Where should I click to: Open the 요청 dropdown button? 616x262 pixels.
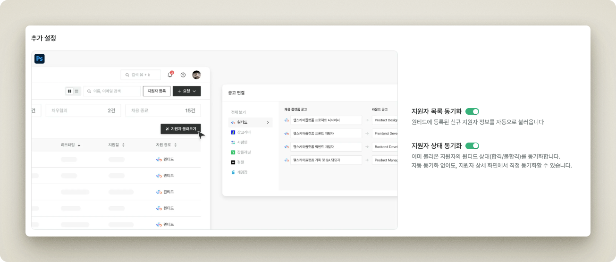(186, 91)
